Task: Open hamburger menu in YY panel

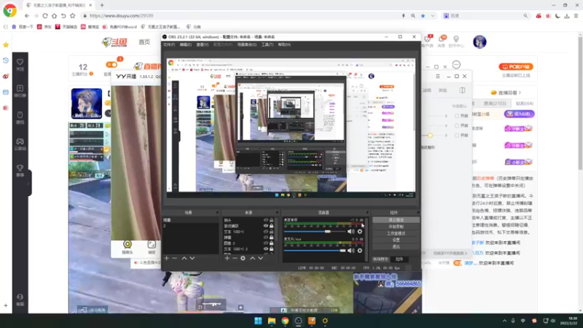Action: 438,77
